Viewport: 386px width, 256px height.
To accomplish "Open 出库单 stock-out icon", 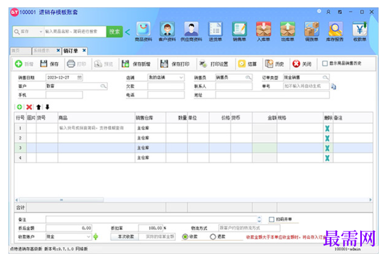I will point(287,31).
